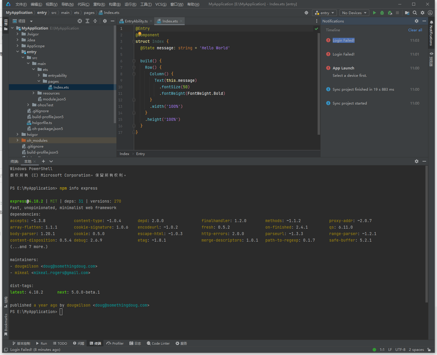Viewport: 437px width, 355px height.
Task: Click App Launch notification title
Action: pyautogui.click(x=343, y=68)
